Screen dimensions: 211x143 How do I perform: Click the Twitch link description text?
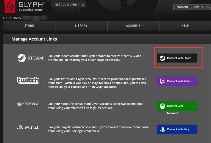coord(97,83)
